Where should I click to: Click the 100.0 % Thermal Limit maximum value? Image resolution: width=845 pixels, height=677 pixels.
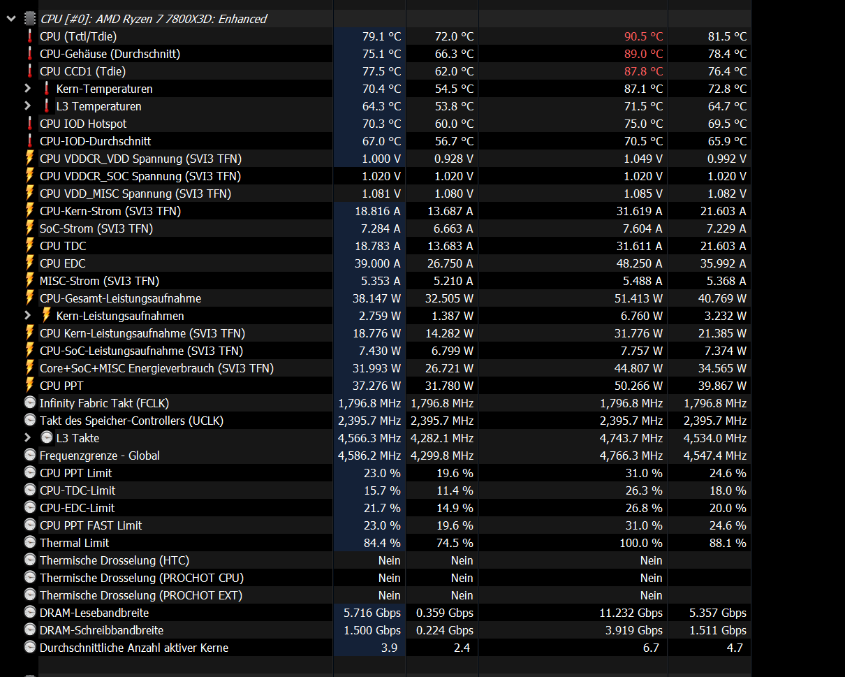[x=642, y=543]
